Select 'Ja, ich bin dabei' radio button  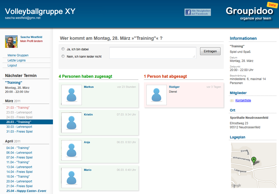(x=63, y=49)
